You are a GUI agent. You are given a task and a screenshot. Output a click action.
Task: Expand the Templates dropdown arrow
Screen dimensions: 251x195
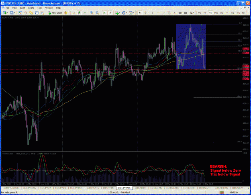pyautogui.click(x=133, y=13)
